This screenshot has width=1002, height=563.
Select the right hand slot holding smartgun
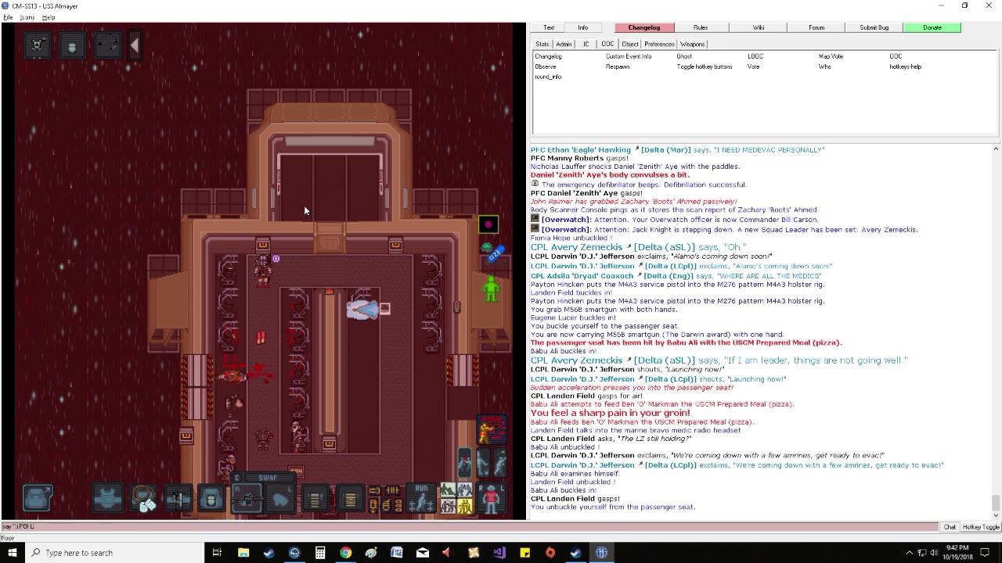click(247, 498)
